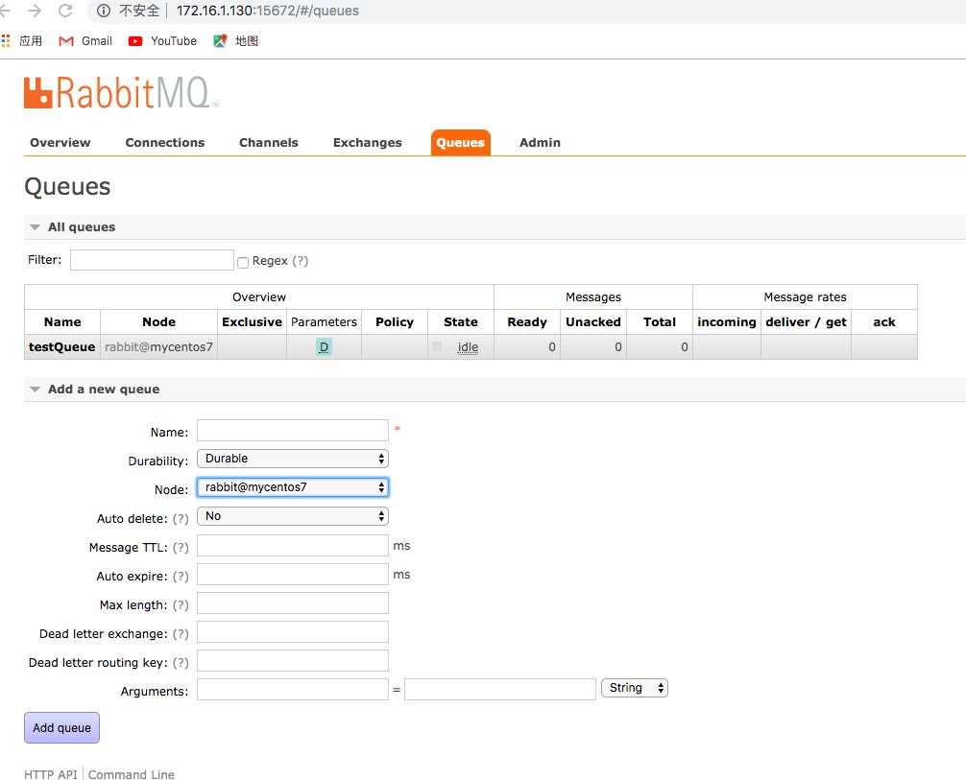Sort by the deliver / get column header
This screenshot has width=966, height=780.
pos(806,322)
